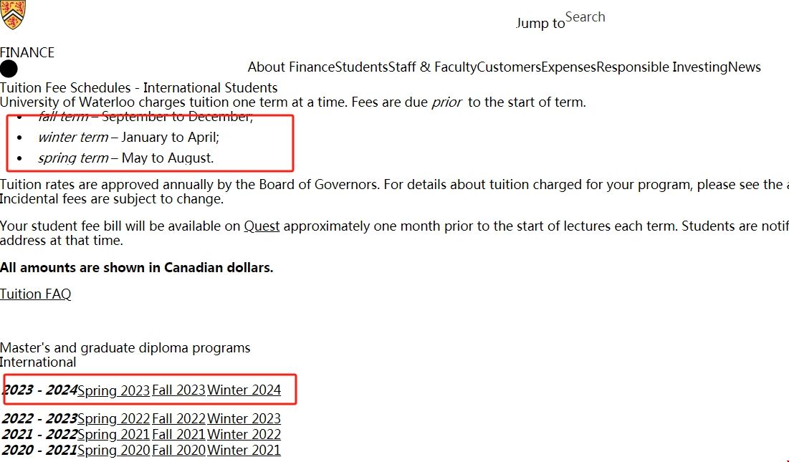
Task: Click the Search field at the top
Action: click(x=585, y=17)
